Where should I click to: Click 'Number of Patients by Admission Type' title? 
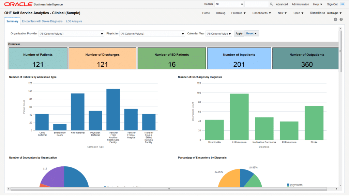click(33, 77)
